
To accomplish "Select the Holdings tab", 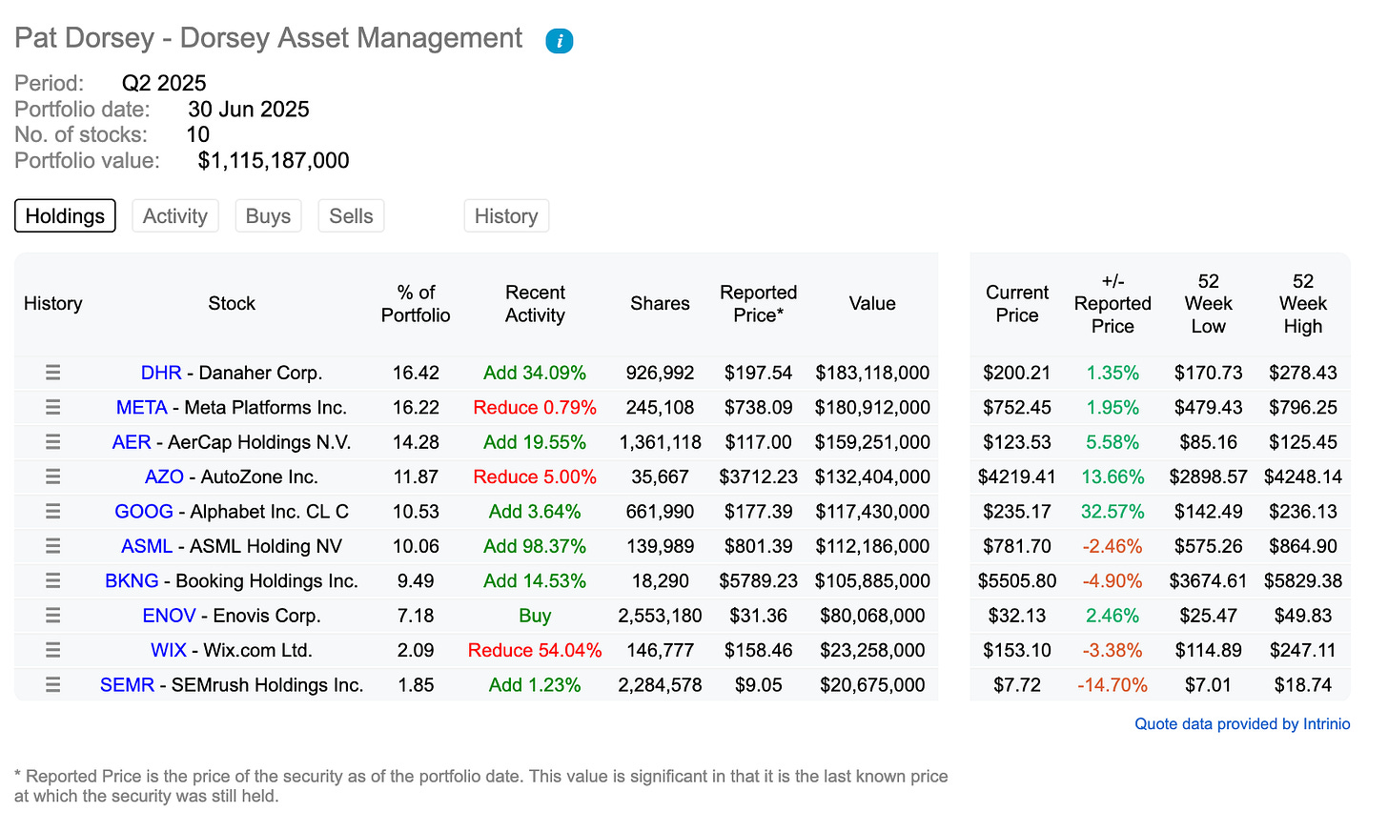I will pos(65,215).
